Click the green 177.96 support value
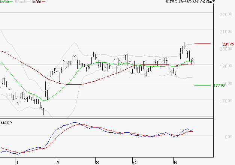Viewport: 235px width, 165px height. [219, 85]
